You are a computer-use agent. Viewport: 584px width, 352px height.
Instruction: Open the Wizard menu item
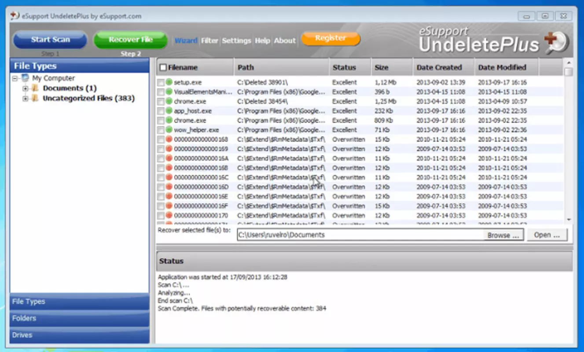point(186,40)
